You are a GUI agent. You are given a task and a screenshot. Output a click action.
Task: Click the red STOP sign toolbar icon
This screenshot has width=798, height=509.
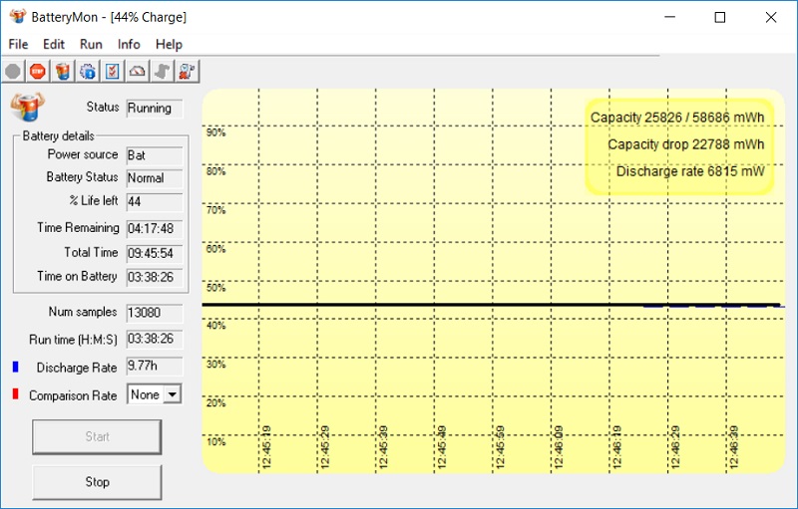pos(38,71)
